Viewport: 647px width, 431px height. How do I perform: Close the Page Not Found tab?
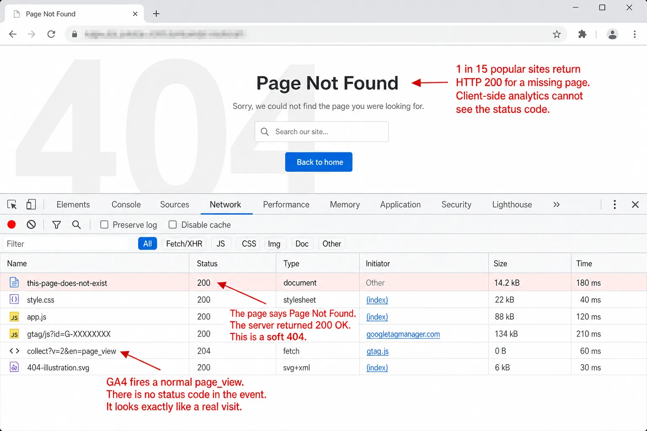point(135,14)
